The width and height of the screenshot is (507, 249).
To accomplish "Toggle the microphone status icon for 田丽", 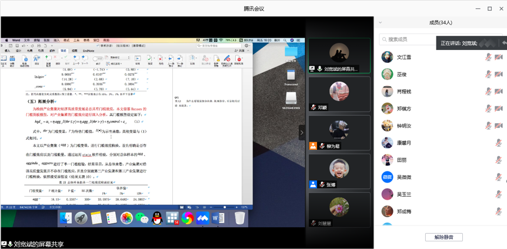I will point(498,160).
